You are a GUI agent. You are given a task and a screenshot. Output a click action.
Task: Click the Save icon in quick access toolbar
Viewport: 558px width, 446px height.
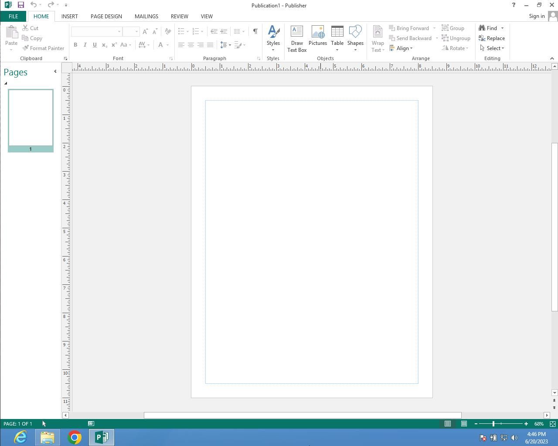pos(20,5)
